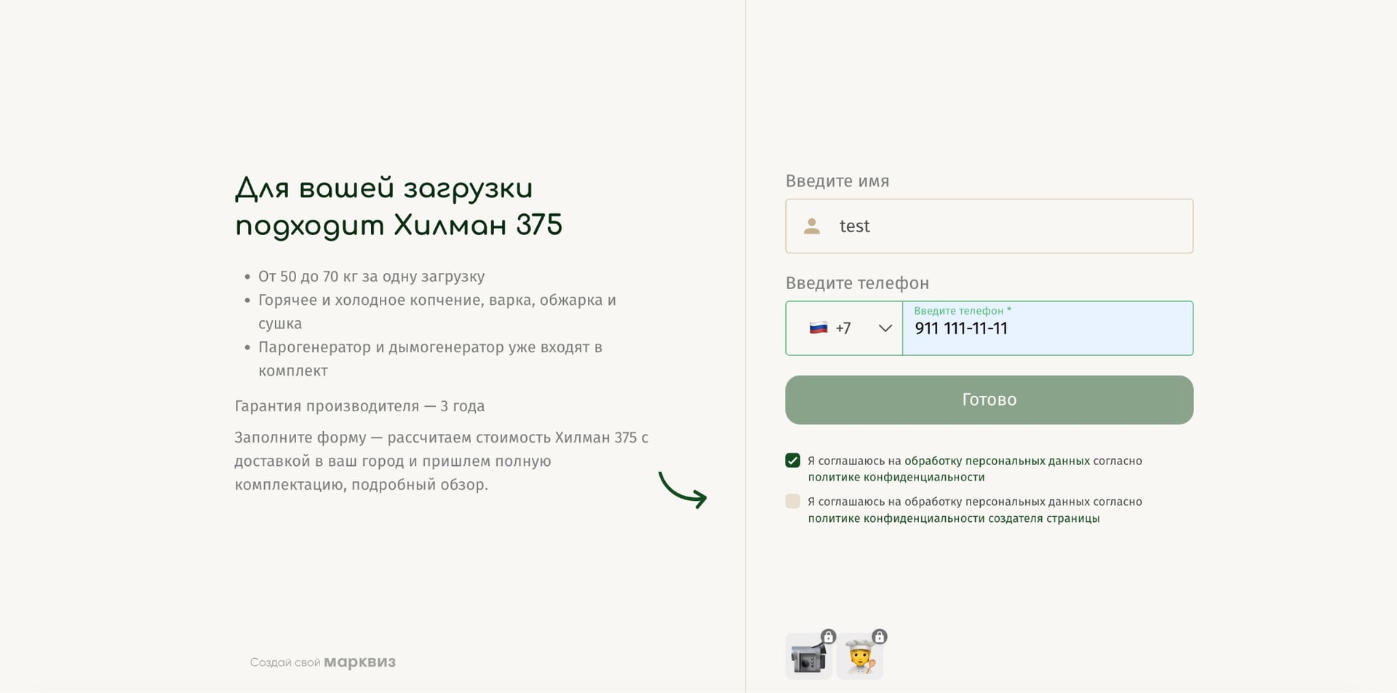Click the person icon in name field
This screenshot has height=693, width=1397.
pyautogui.click(x=812, y=226)
